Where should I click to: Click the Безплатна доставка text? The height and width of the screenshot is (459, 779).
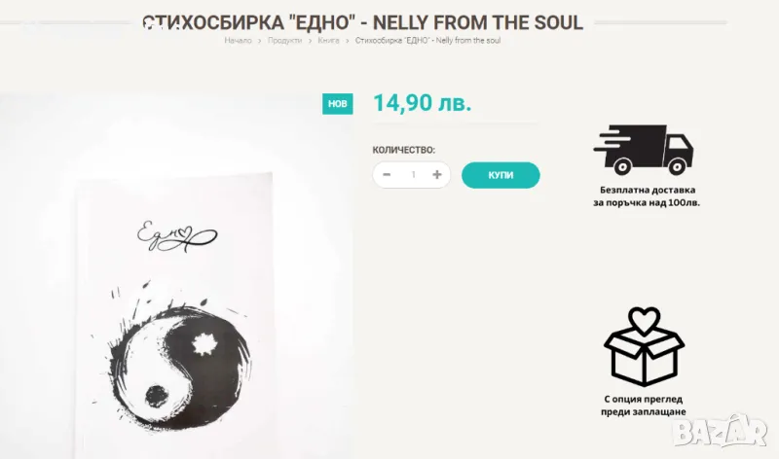tap(644, 196)
